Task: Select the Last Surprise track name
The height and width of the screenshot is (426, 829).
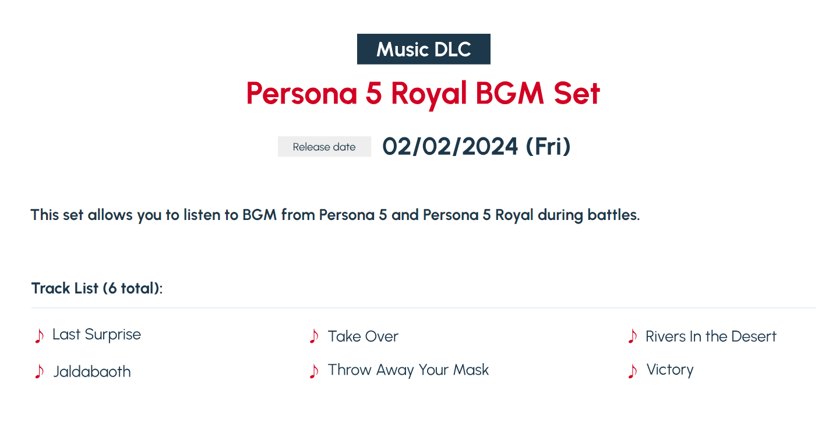Action: (97, 335)
